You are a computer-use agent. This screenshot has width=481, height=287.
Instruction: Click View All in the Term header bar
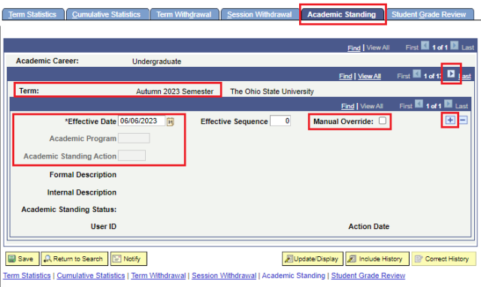(x=369, y=76)
